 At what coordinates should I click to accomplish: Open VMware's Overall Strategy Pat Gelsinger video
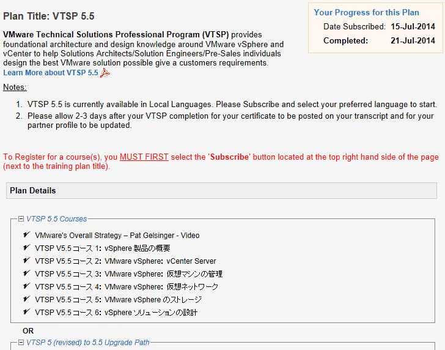(117, 236)
